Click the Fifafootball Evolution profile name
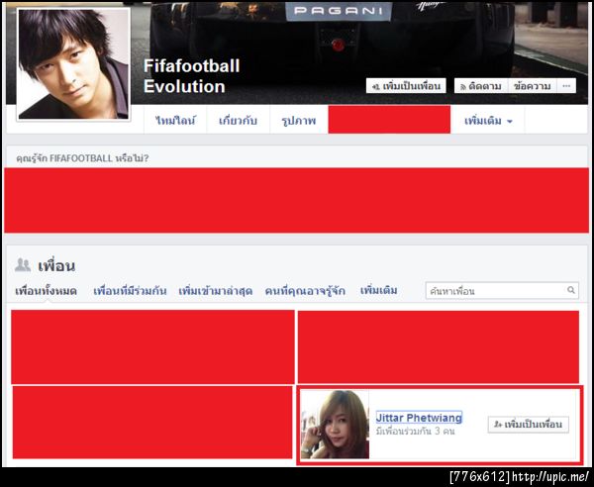 click(x=191, y=76)
